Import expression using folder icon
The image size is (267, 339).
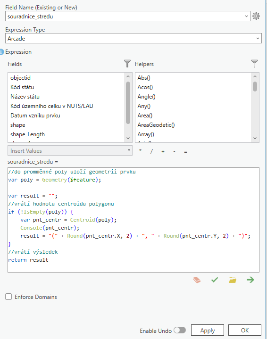click(x=233, y=280)
